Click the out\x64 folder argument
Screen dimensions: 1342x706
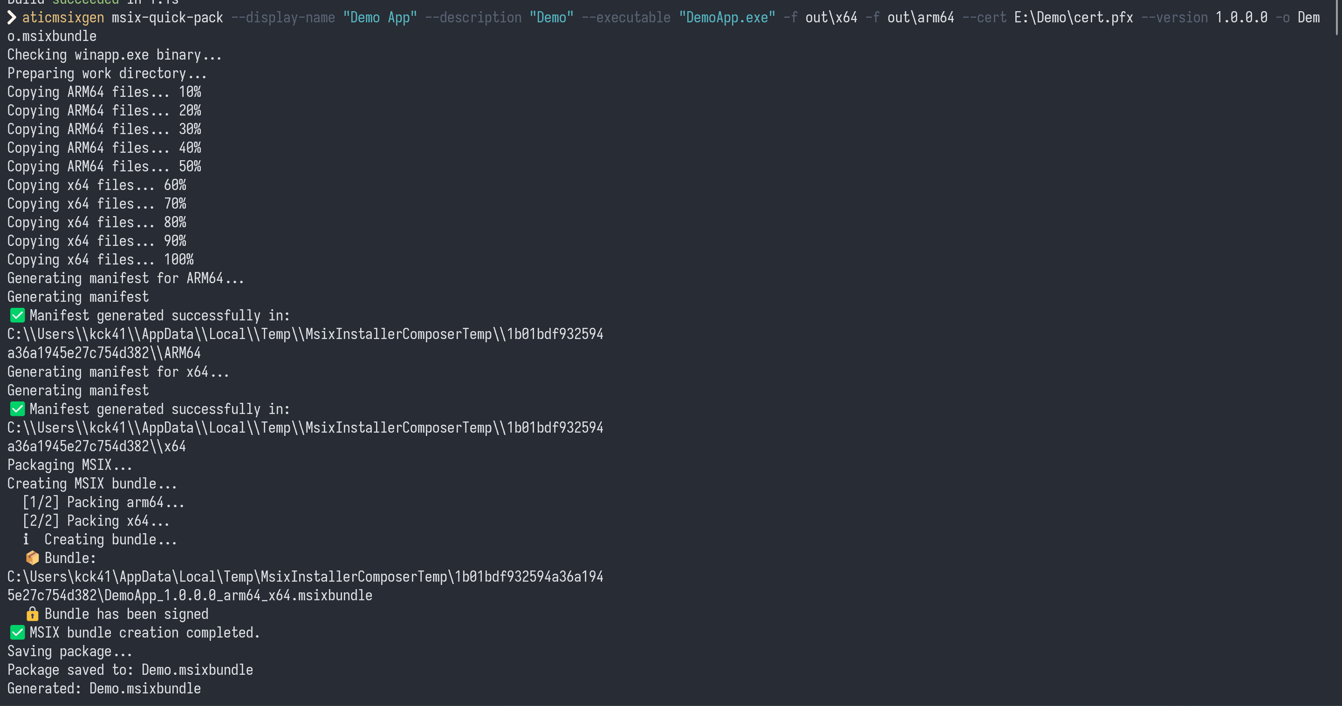[x=831, y=18]
